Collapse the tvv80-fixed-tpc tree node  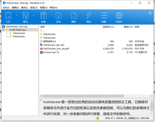[x=4, y=30]
